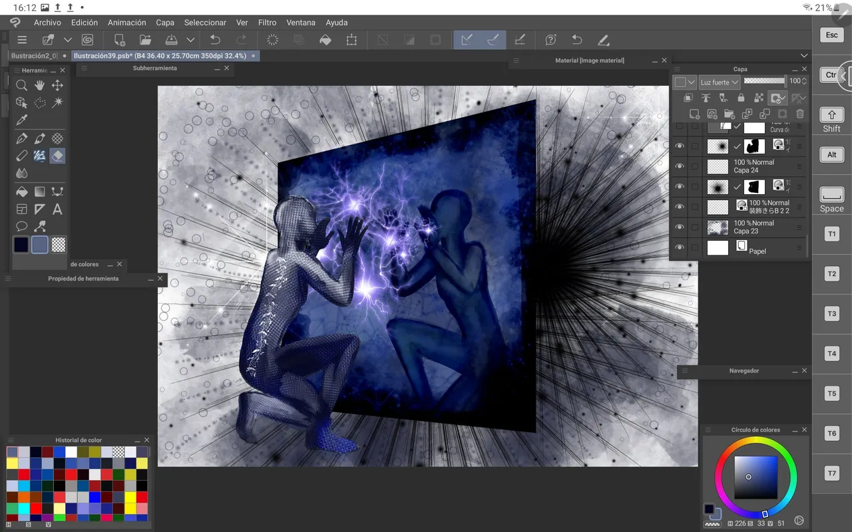
Task: Select the Frame border panel tool
Action: pos(22,209)
